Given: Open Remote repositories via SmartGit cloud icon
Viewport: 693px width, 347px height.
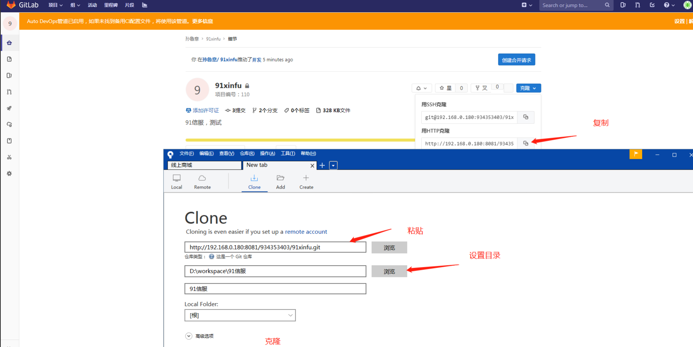Looking at the screenshot, I should click(x=202, y=181).
